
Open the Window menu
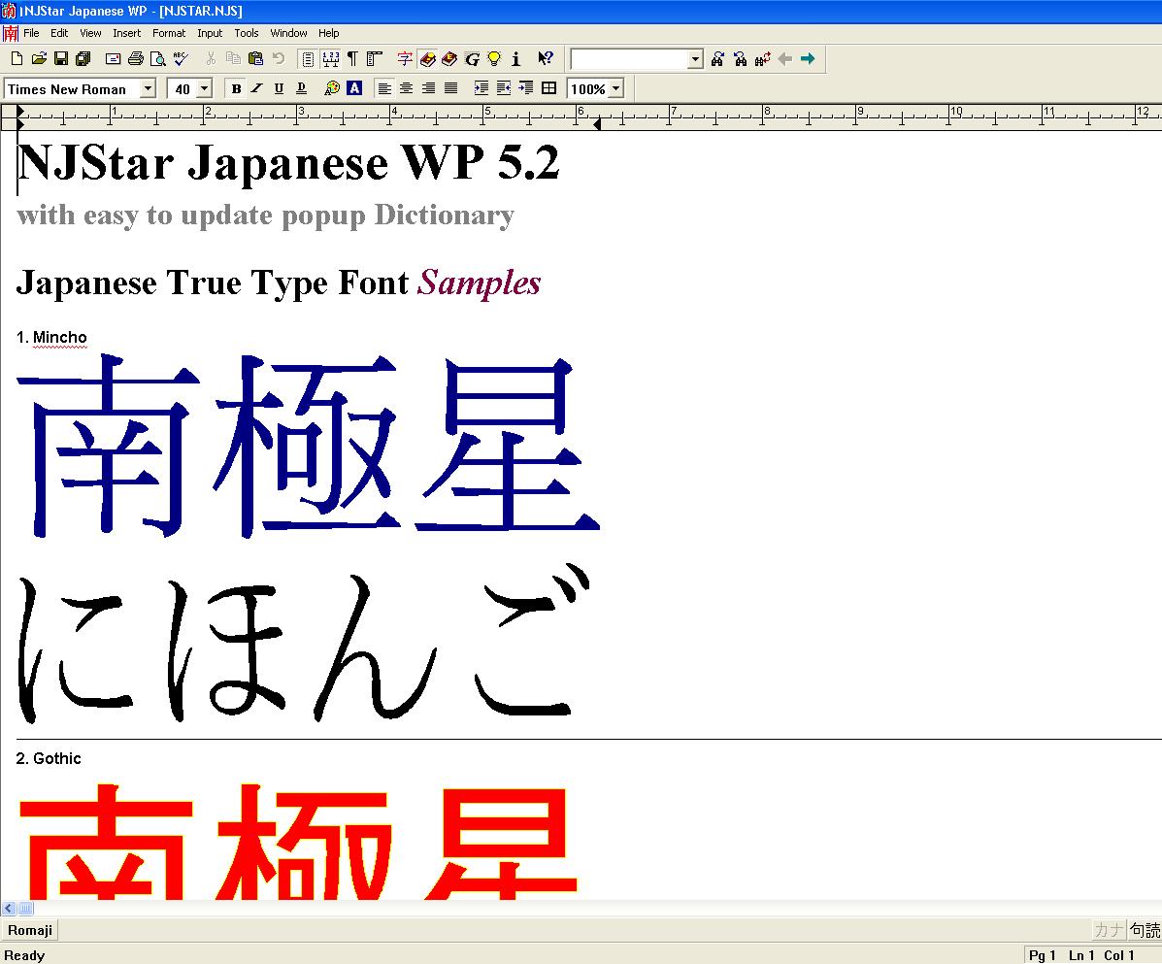288,33
